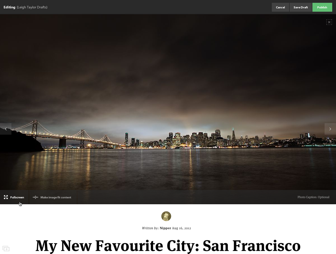Open the Leigh Taylor Drafts collection selector
This screenshot has height=254, width=336.
[32, 7]
